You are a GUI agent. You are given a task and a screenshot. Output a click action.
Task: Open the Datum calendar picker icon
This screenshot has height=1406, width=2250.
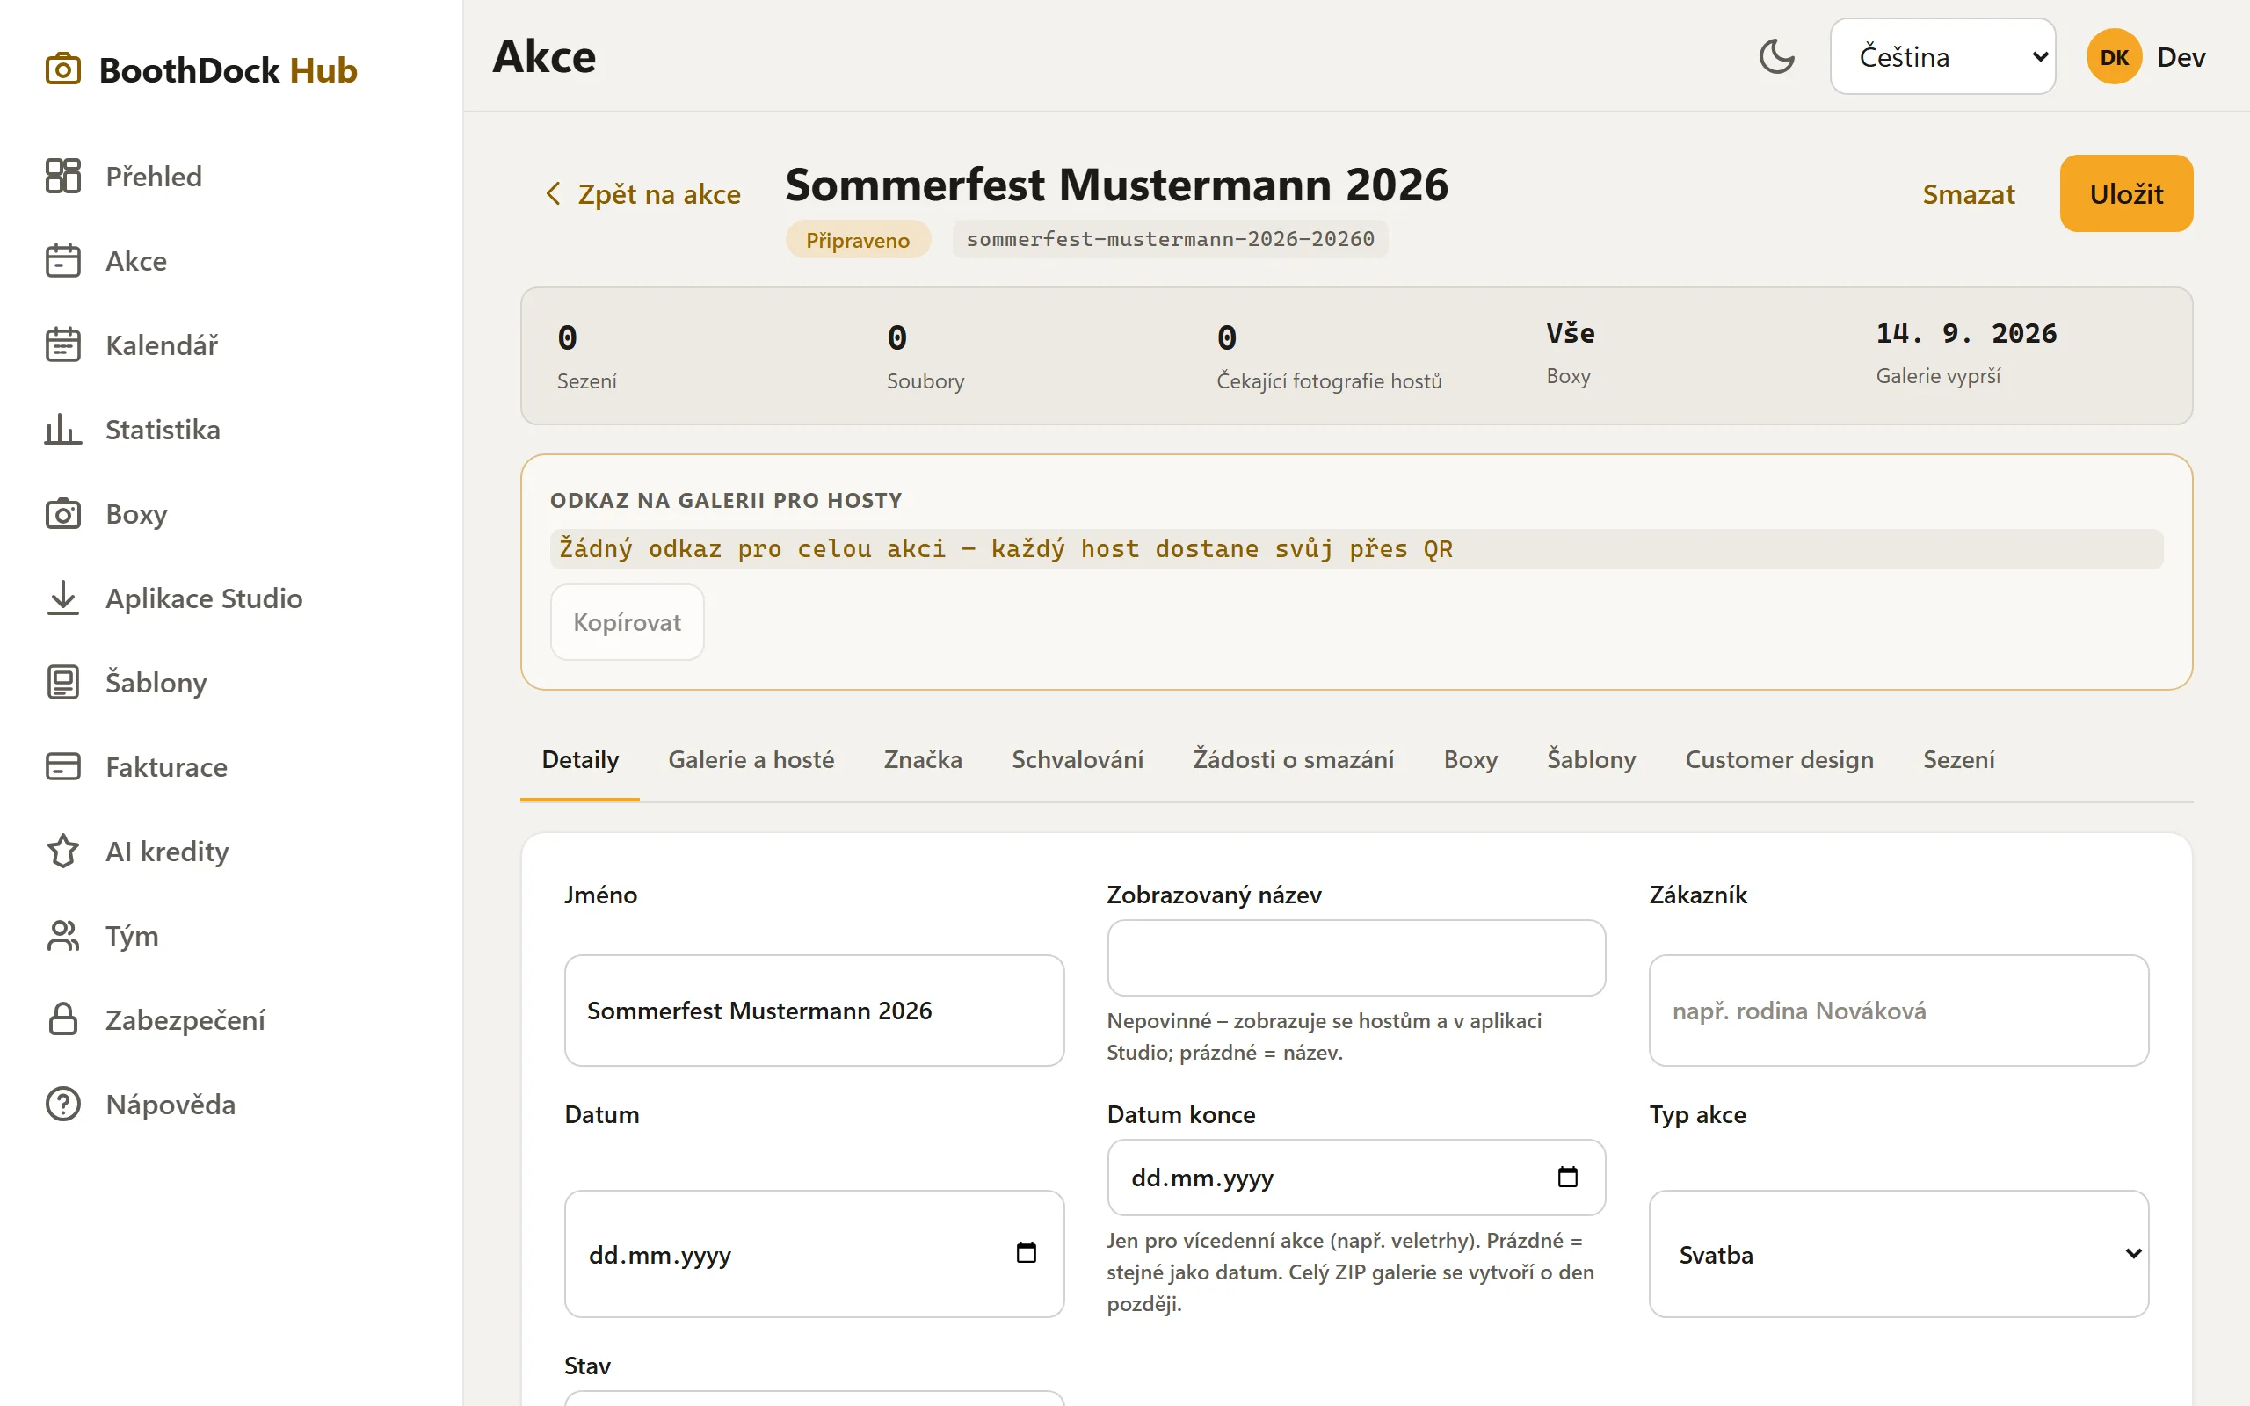click(x=1026, y=1252)
